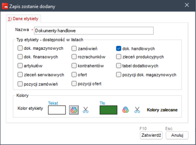Viewport: 196px width, 145px height.
Task: Clear text color with scissors icon
Action: [x=86, y=110]
